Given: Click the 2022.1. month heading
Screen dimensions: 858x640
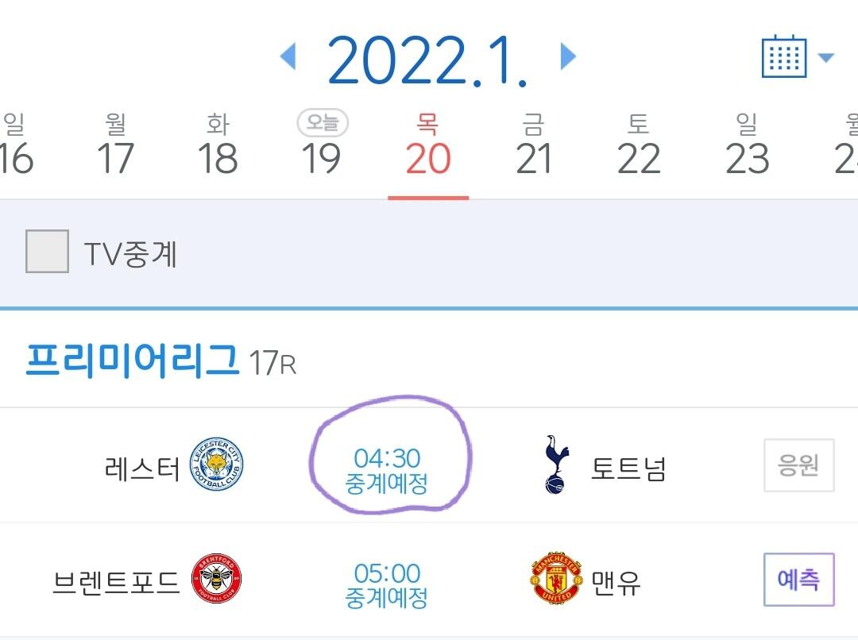Looking at the screenshot, I should tap(427, 59).
